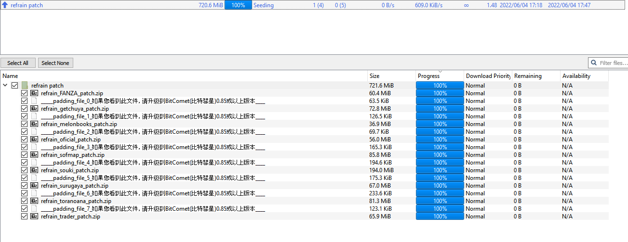628x242 pixels.
Task: Select refrain_surugaya_patch.zip file name
Action: pos(75,186)
